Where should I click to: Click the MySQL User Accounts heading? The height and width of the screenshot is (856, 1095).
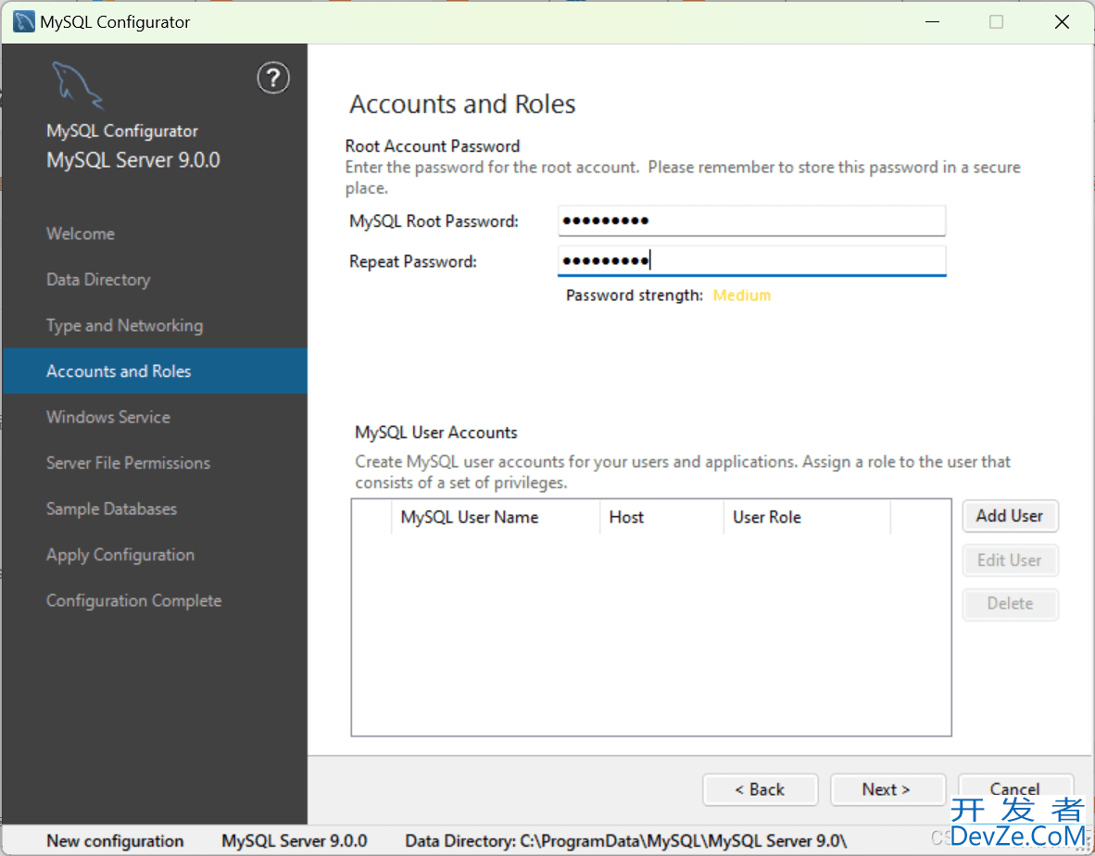click(435, 433)
